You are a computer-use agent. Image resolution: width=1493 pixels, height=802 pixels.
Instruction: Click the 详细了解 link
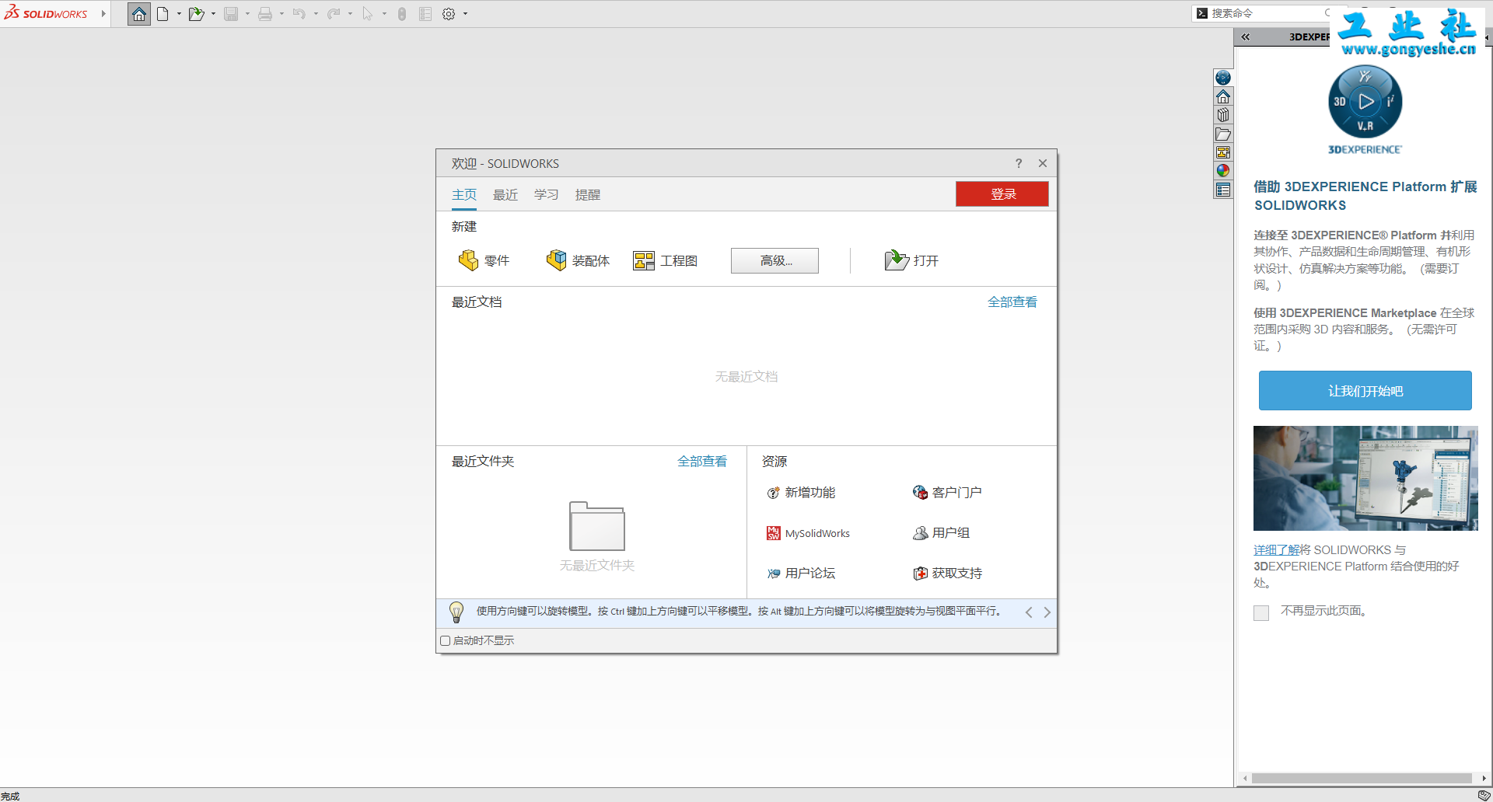coord(1277,549)
